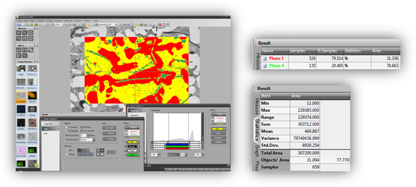Expand the Phase 4 row in Result table
Viewport: 416px width, 187px height.
[x=264, y=66]
